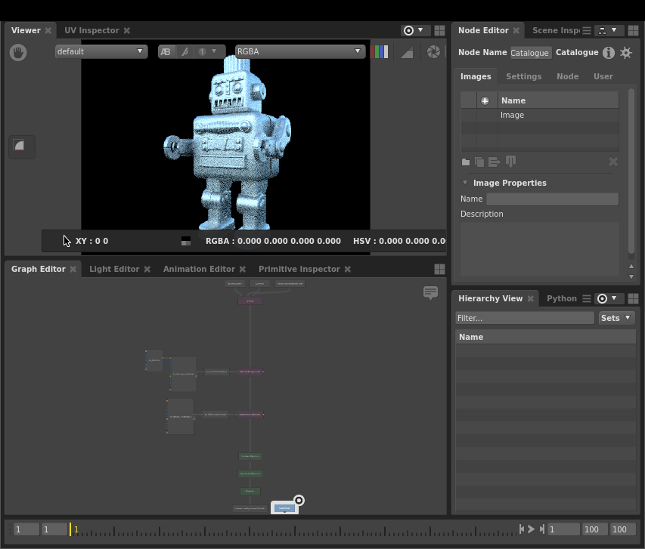Click the Filter... field in Hierarchy View
This screenshot has width=645, height=549.
point(525,318)
